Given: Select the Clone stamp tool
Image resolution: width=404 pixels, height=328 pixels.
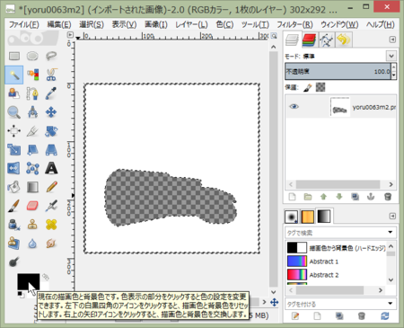Looking at the screenshot, I should (x=32, y=225).
